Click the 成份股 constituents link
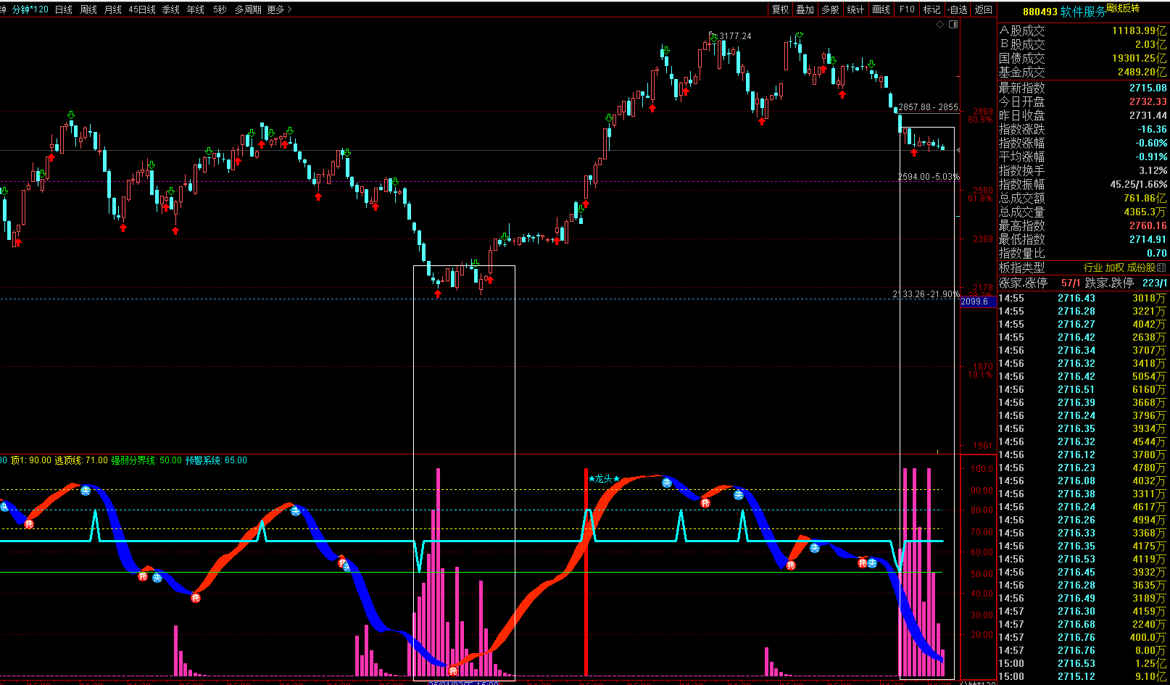 coord(1141,268)
